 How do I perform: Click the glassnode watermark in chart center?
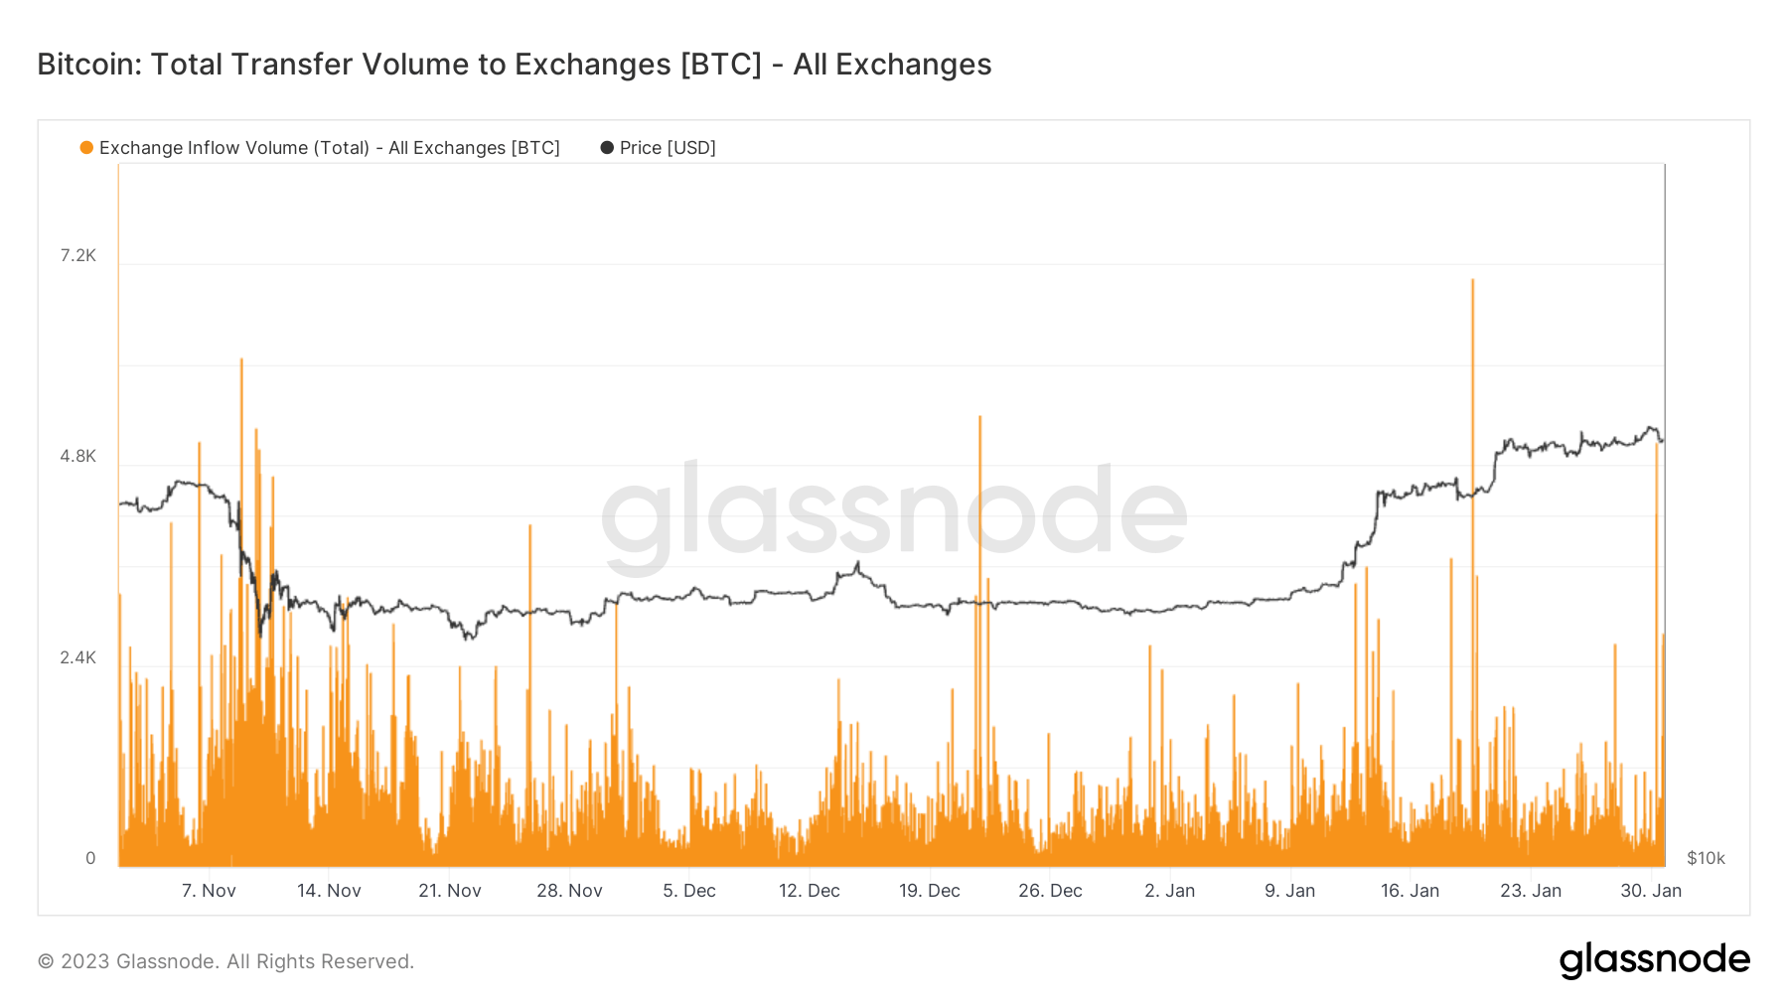[x=894, y=513]
